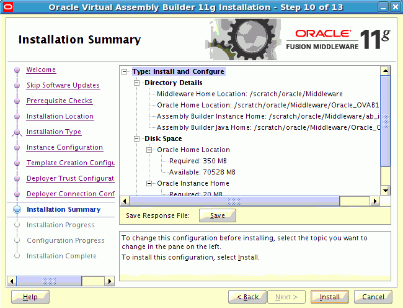Click the steps pane scroll left arrow
This screenshot has width=403, height=308.
pyautogui.click(x=12, y=281)
